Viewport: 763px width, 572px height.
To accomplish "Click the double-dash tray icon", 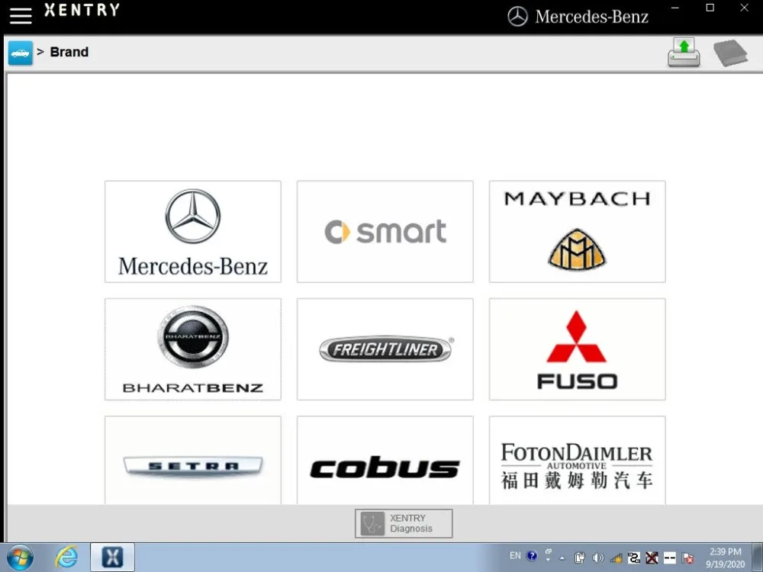I will tap(670, 558).
